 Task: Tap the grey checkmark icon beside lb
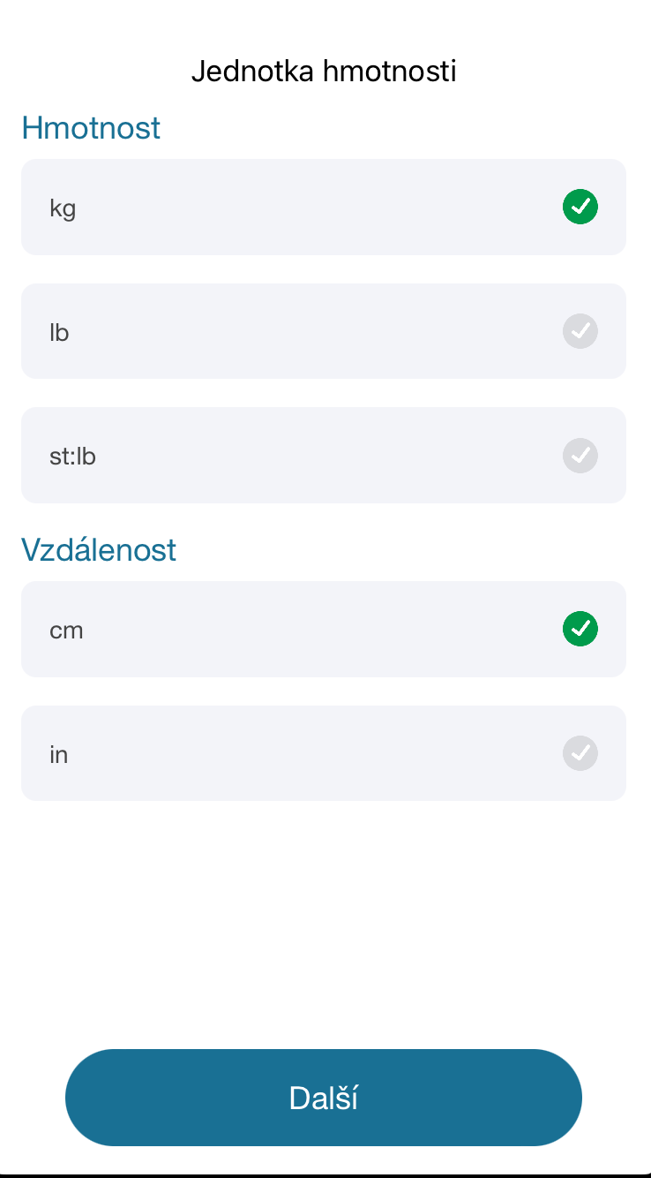[x=580, y=331]
